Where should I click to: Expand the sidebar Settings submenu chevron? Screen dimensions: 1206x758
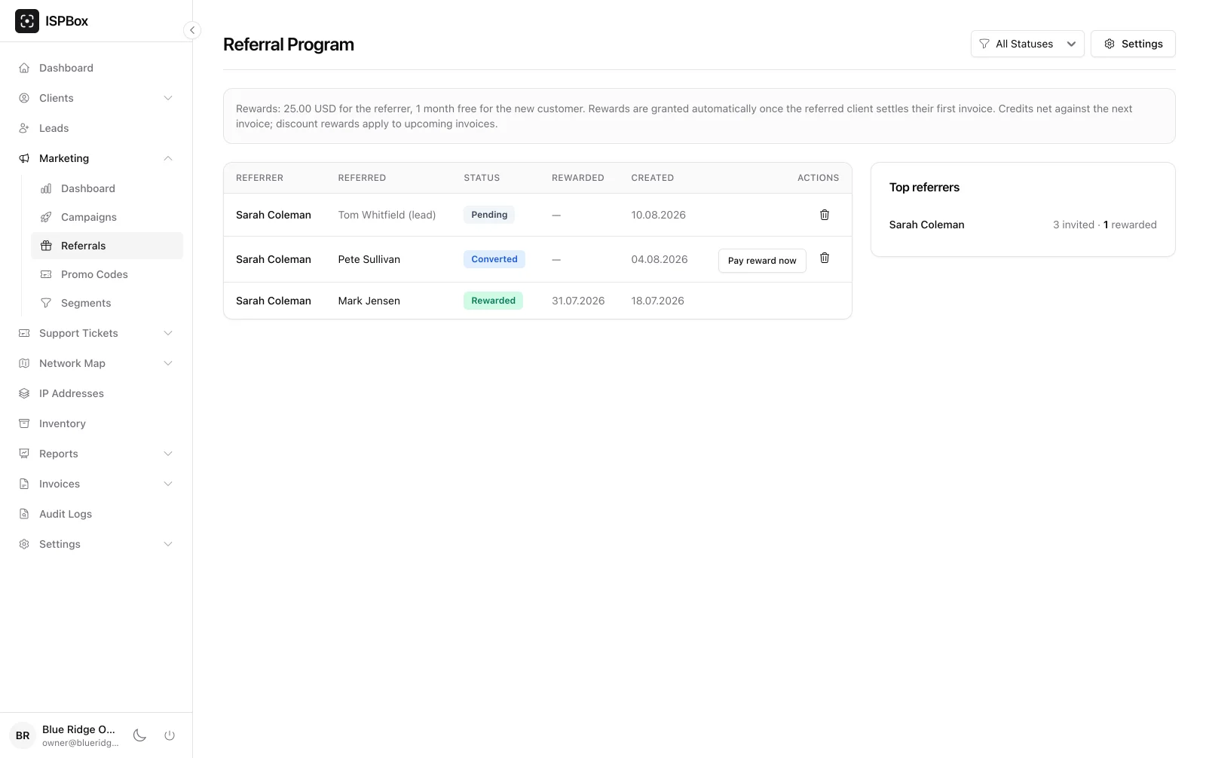[x=168, y=544]
